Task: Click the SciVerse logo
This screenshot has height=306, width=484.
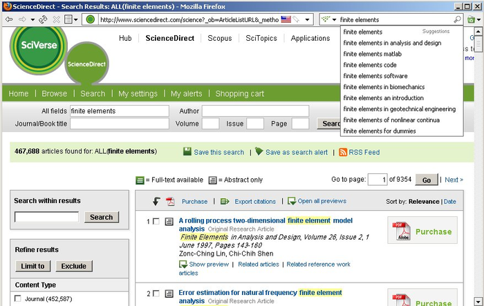Action: pyautogui.click(x=39, y=46)
